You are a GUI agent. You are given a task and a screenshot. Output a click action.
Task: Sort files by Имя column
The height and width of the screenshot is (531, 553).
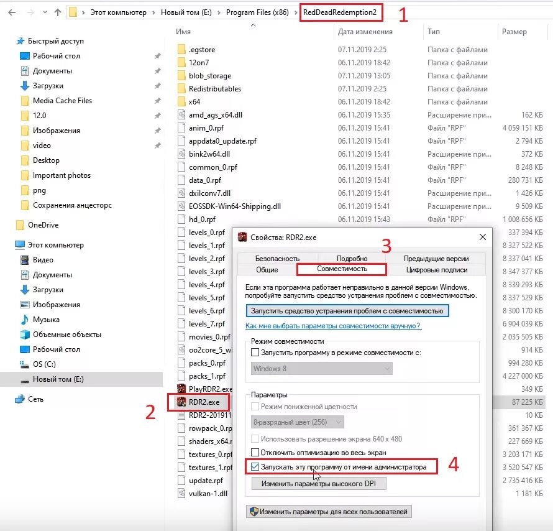(x=183, y=32)
